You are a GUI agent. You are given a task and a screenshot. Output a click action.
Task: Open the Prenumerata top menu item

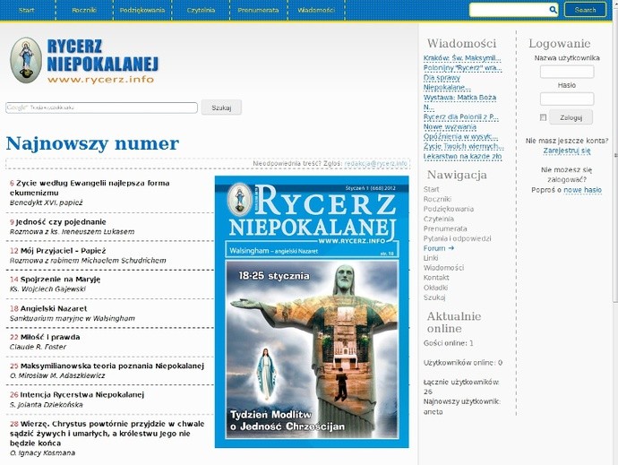click(258, 10)
